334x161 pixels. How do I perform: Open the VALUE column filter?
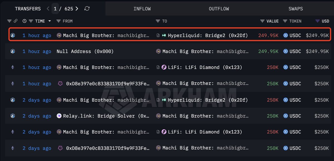point(262,21)
